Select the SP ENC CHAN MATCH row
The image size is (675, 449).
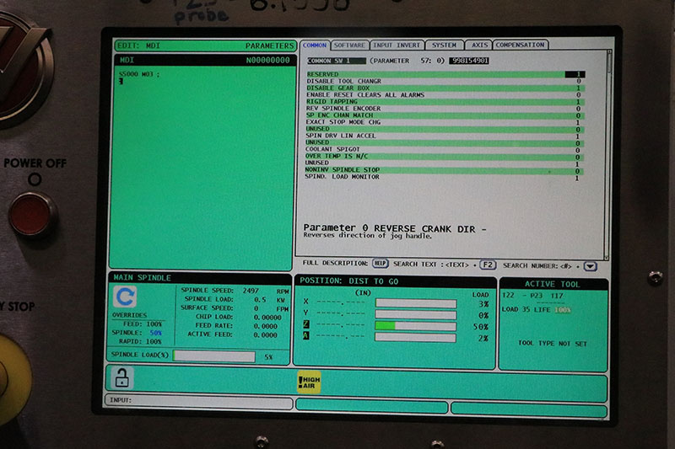(445, 115)
